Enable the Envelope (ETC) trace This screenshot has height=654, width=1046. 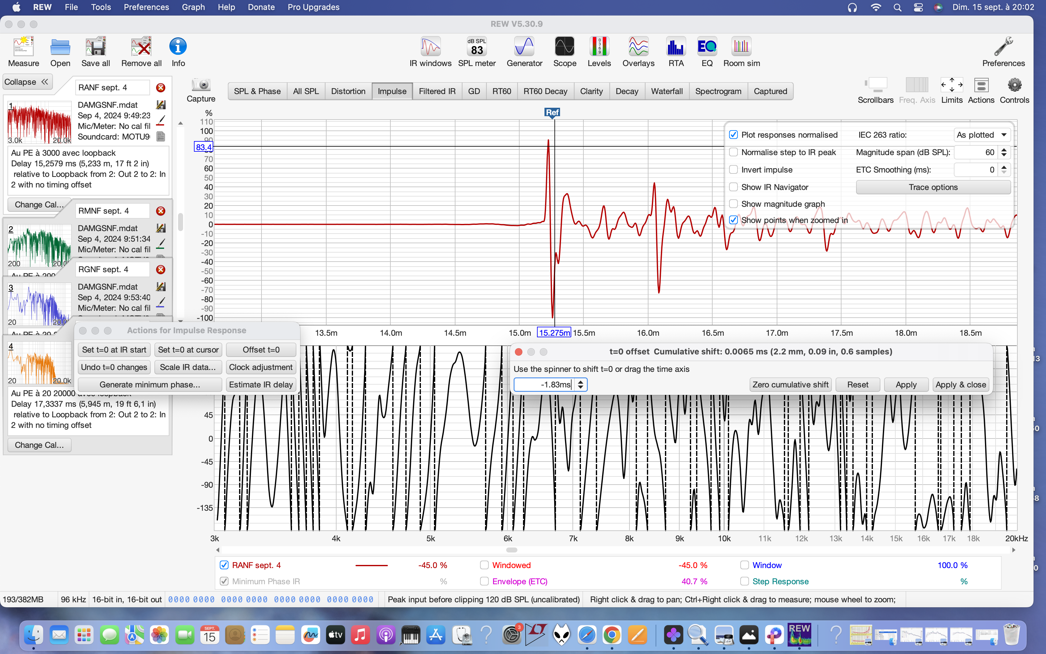(x=484, y=581)
